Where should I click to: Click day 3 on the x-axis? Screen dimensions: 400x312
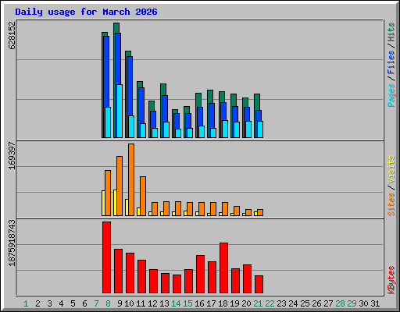(49, 303)
